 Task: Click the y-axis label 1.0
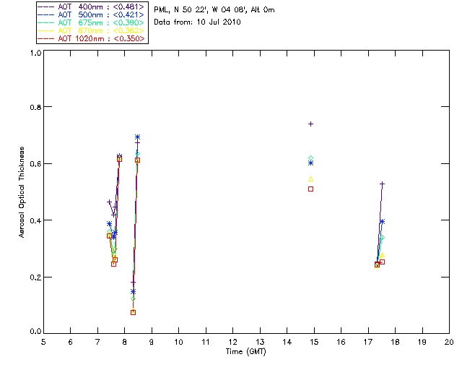point(35,53)
